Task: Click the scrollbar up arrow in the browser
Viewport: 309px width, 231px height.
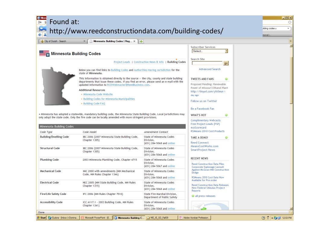Action: tap(291, 46)
